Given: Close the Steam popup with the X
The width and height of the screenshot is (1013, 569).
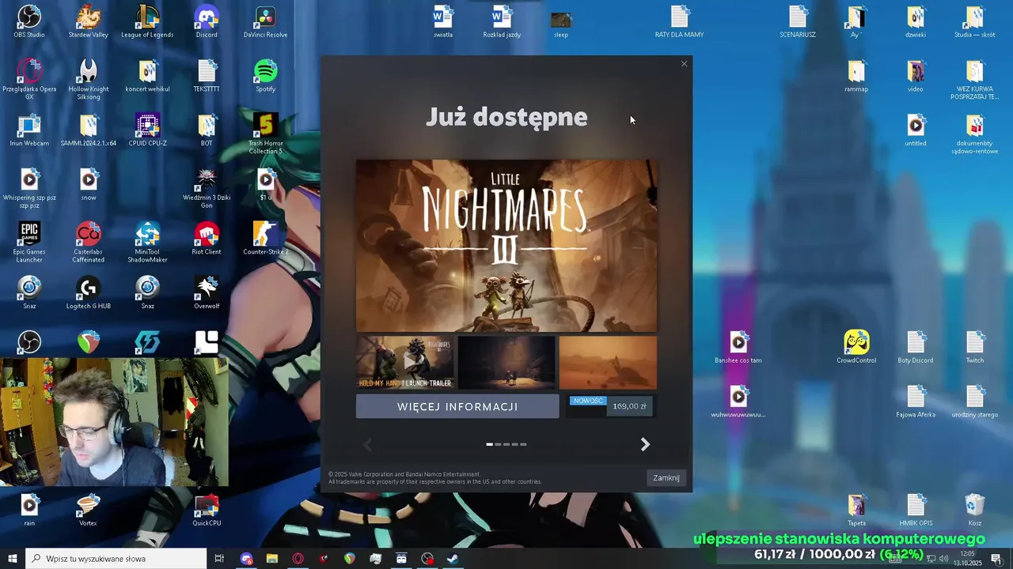Looking at the screenshot, I should [685, 64].
